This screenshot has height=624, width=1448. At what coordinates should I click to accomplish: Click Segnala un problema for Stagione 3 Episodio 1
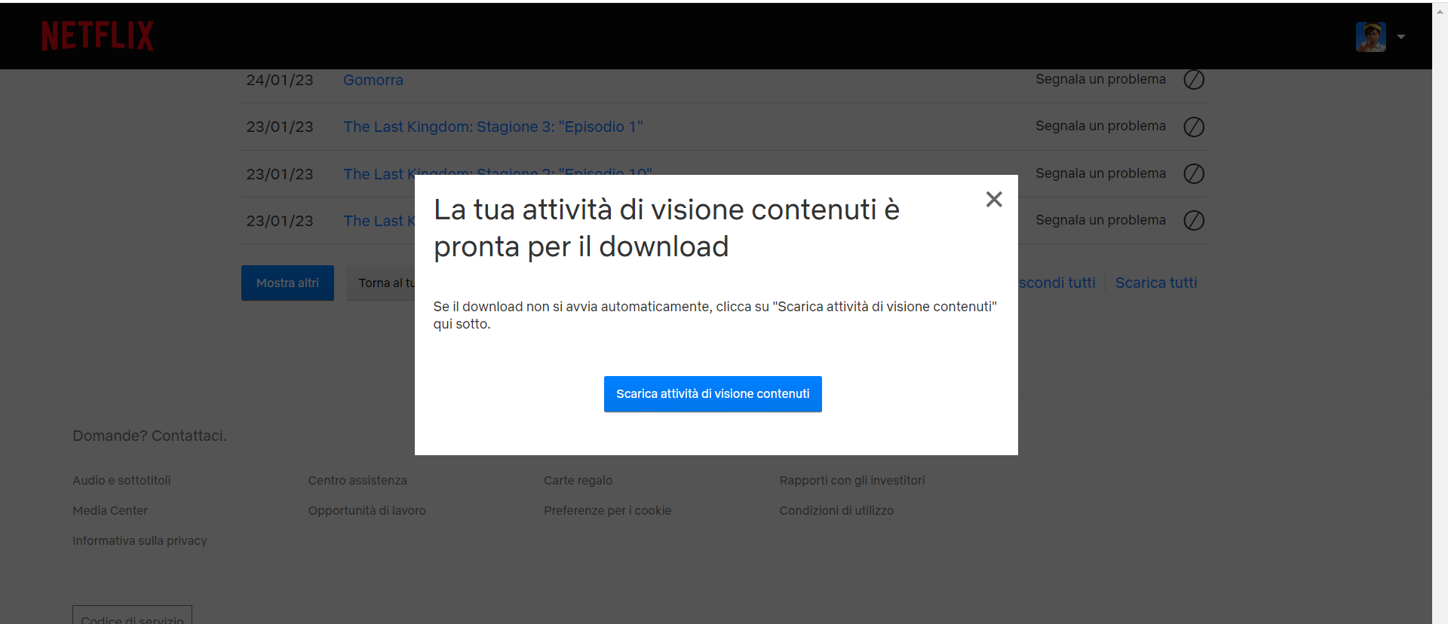(x=1100, y=126)
